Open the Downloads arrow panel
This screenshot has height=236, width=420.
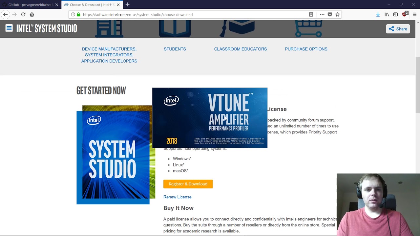tap(378, 14)
